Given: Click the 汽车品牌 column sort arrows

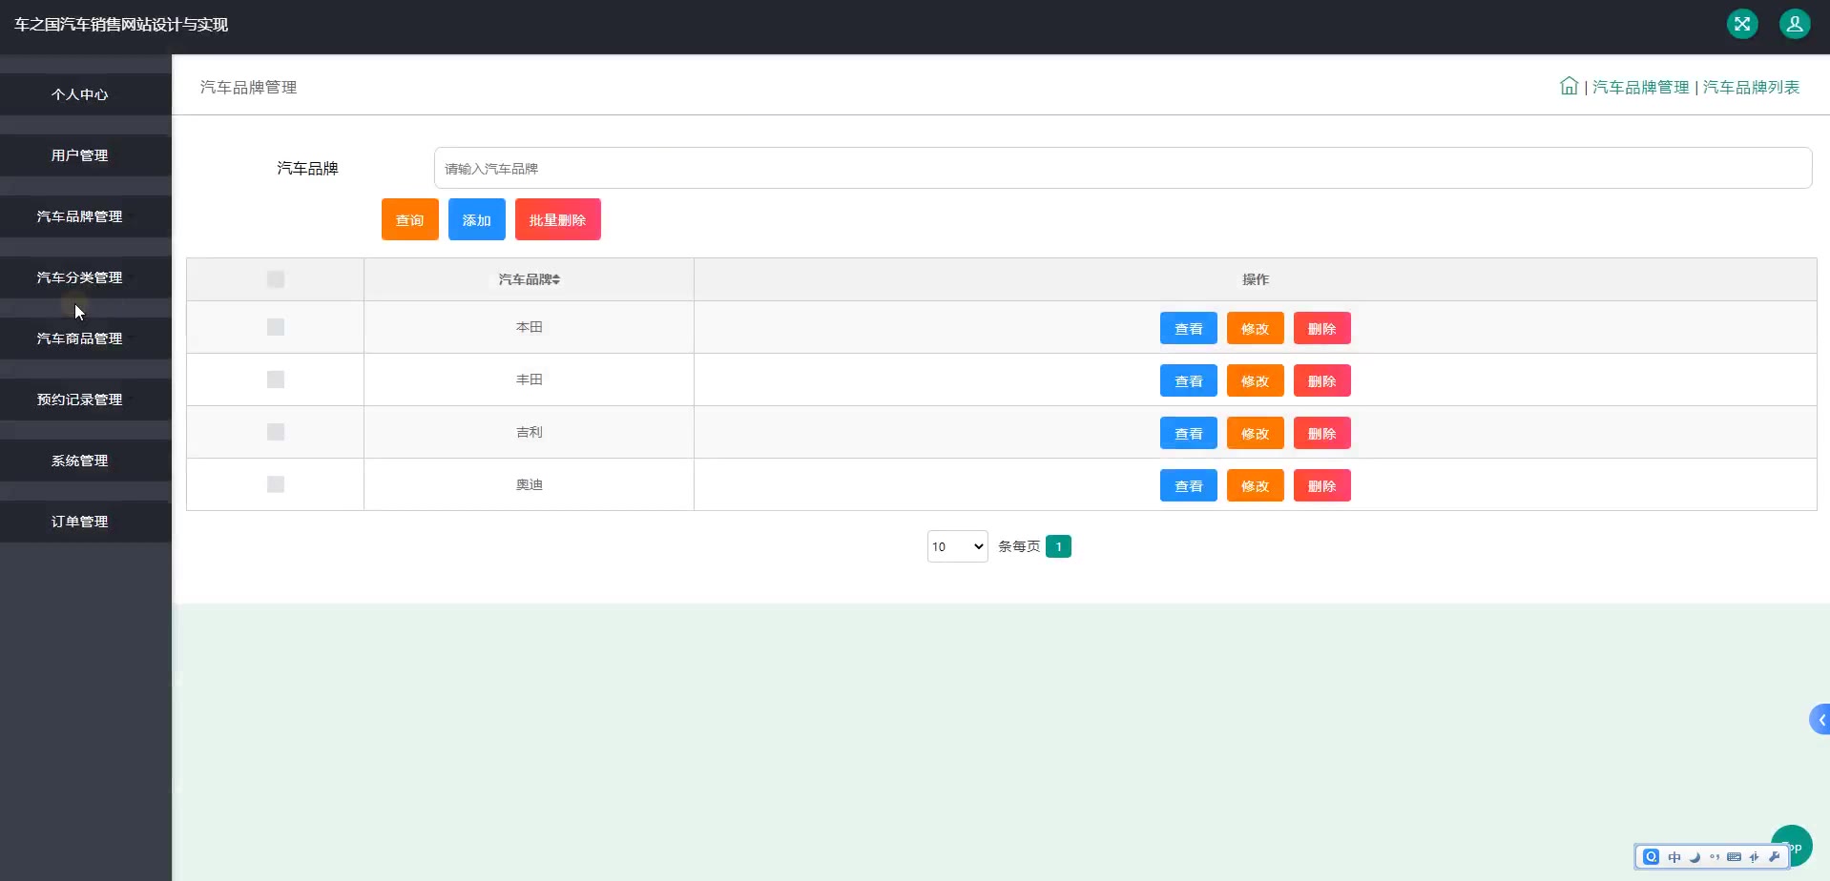Looking at the screenshot, I should pos(556,279).
